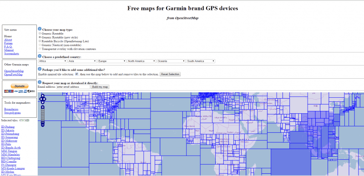Select Routable Bicycle (Openfietsmap Lite) option
The height and width of the screenshot is (176, 364).
pos(40,41)
